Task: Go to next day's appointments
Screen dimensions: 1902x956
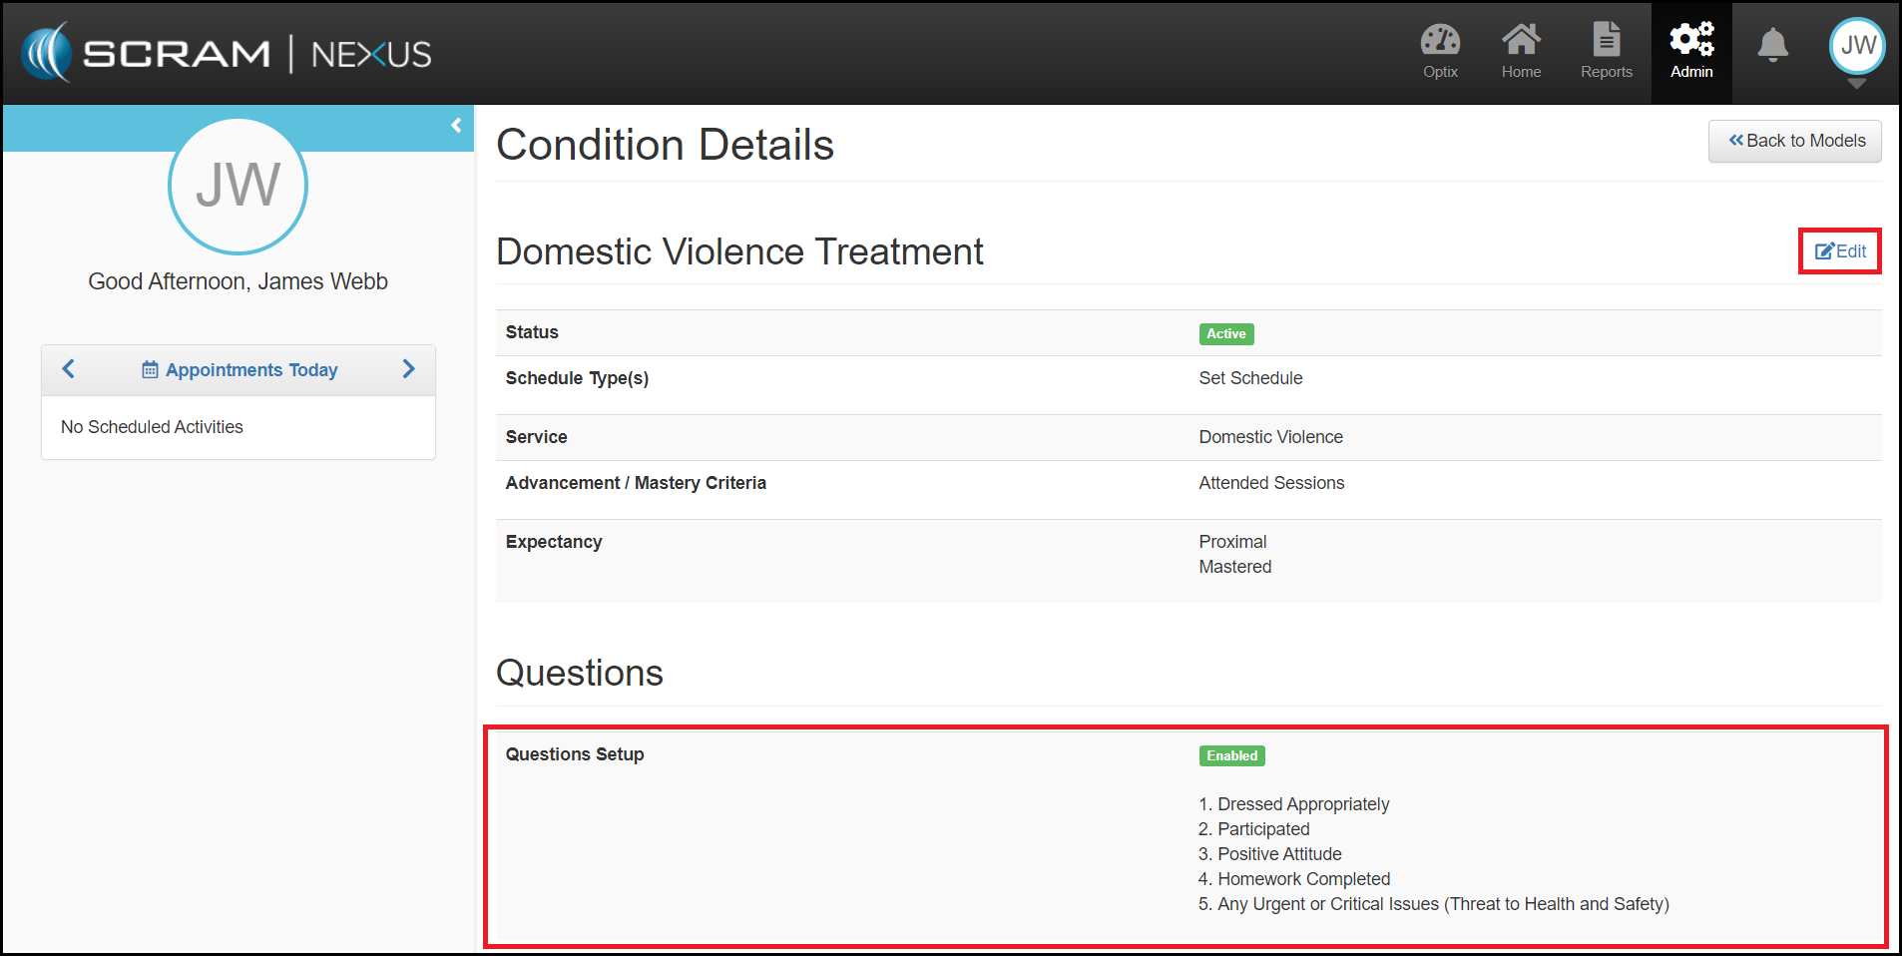Action: pyautogui.click(x=408, y=369)
